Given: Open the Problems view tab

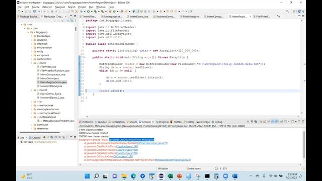Looking at the screenshot, I should tap(86, 122).
